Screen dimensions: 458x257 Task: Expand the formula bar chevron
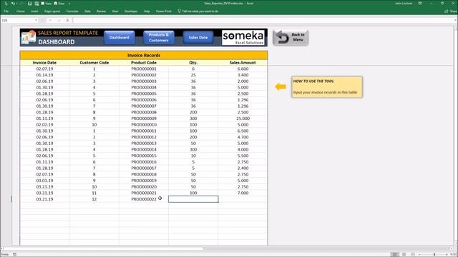pos(455,21)
